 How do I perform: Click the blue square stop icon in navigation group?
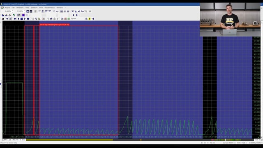(x=22, y=19)
